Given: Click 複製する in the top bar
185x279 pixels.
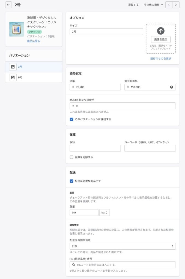Looking at the screenshot, I should tap(133, 5).
